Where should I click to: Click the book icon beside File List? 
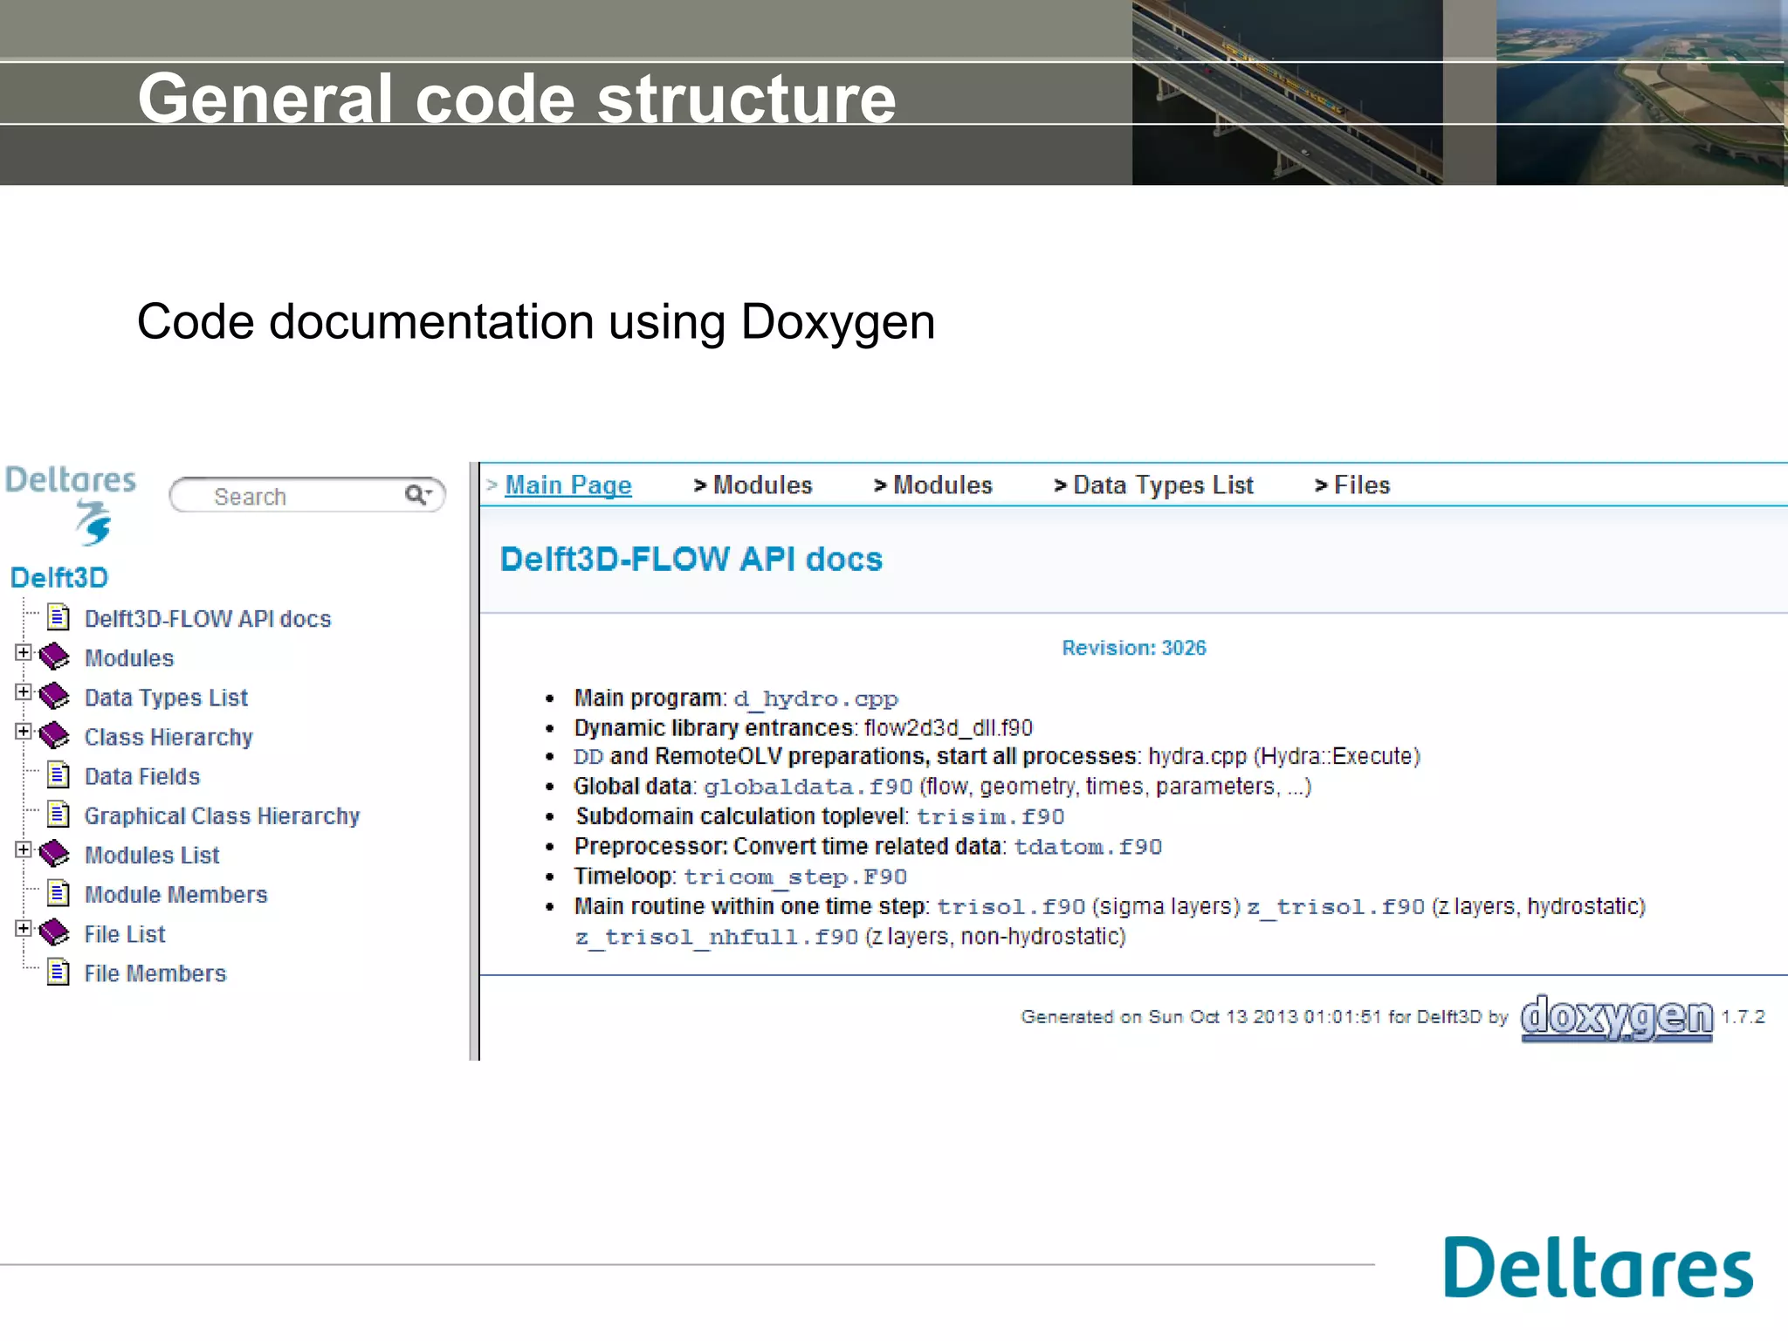click(54, 932)
